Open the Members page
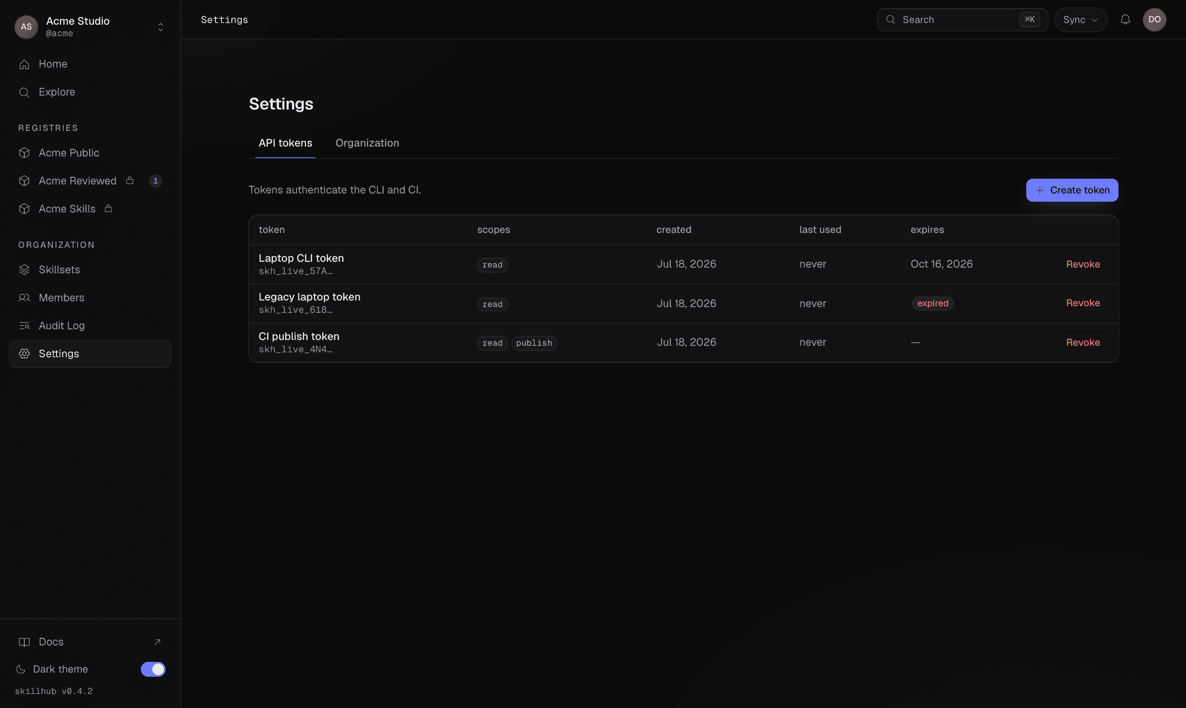 click(90, 298)
